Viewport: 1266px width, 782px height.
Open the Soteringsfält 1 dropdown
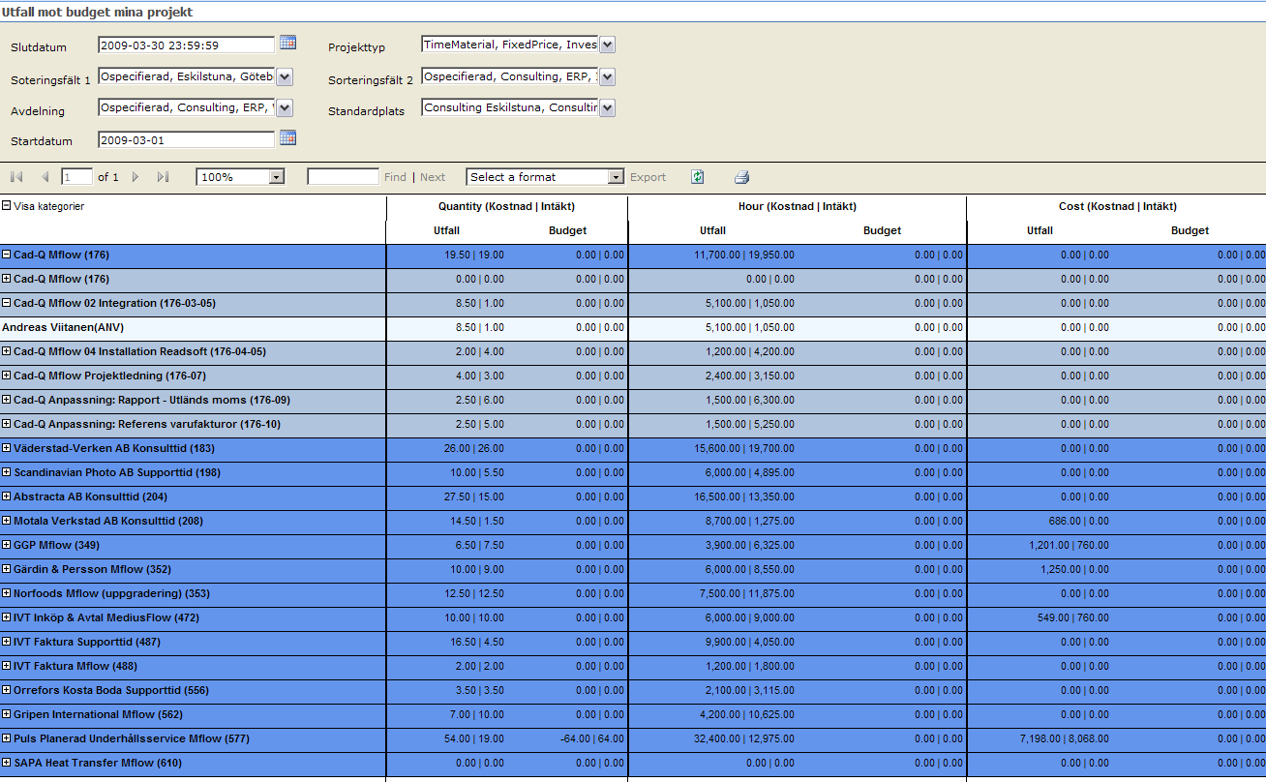284,76
